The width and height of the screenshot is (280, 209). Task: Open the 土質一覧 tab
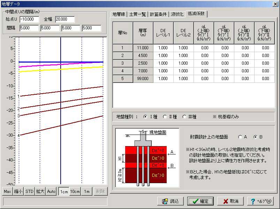[137, 14]
